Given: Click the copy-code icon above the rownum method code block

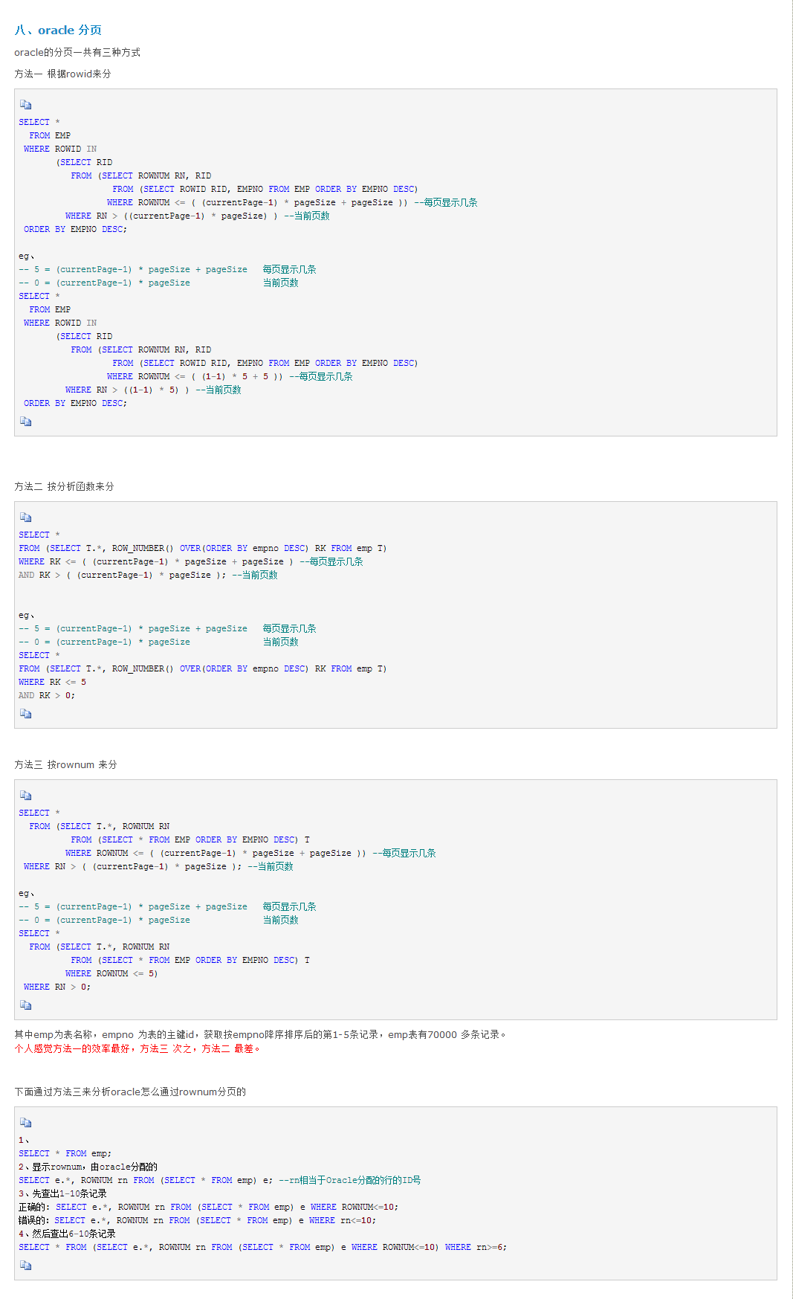Looking at the screenshot, I should [x=26, y=796].
